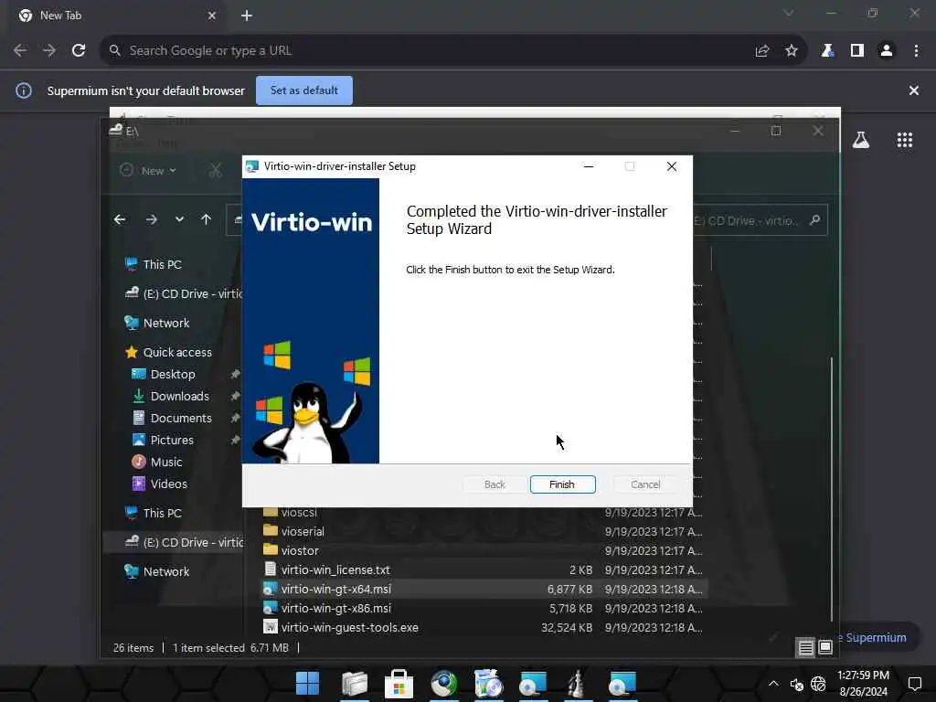Image resolution: width=936 pixels, height=702 pixels.
Task: Click Finish in the Virtio-win setup wizard
Action: click(x=562, y=484)
